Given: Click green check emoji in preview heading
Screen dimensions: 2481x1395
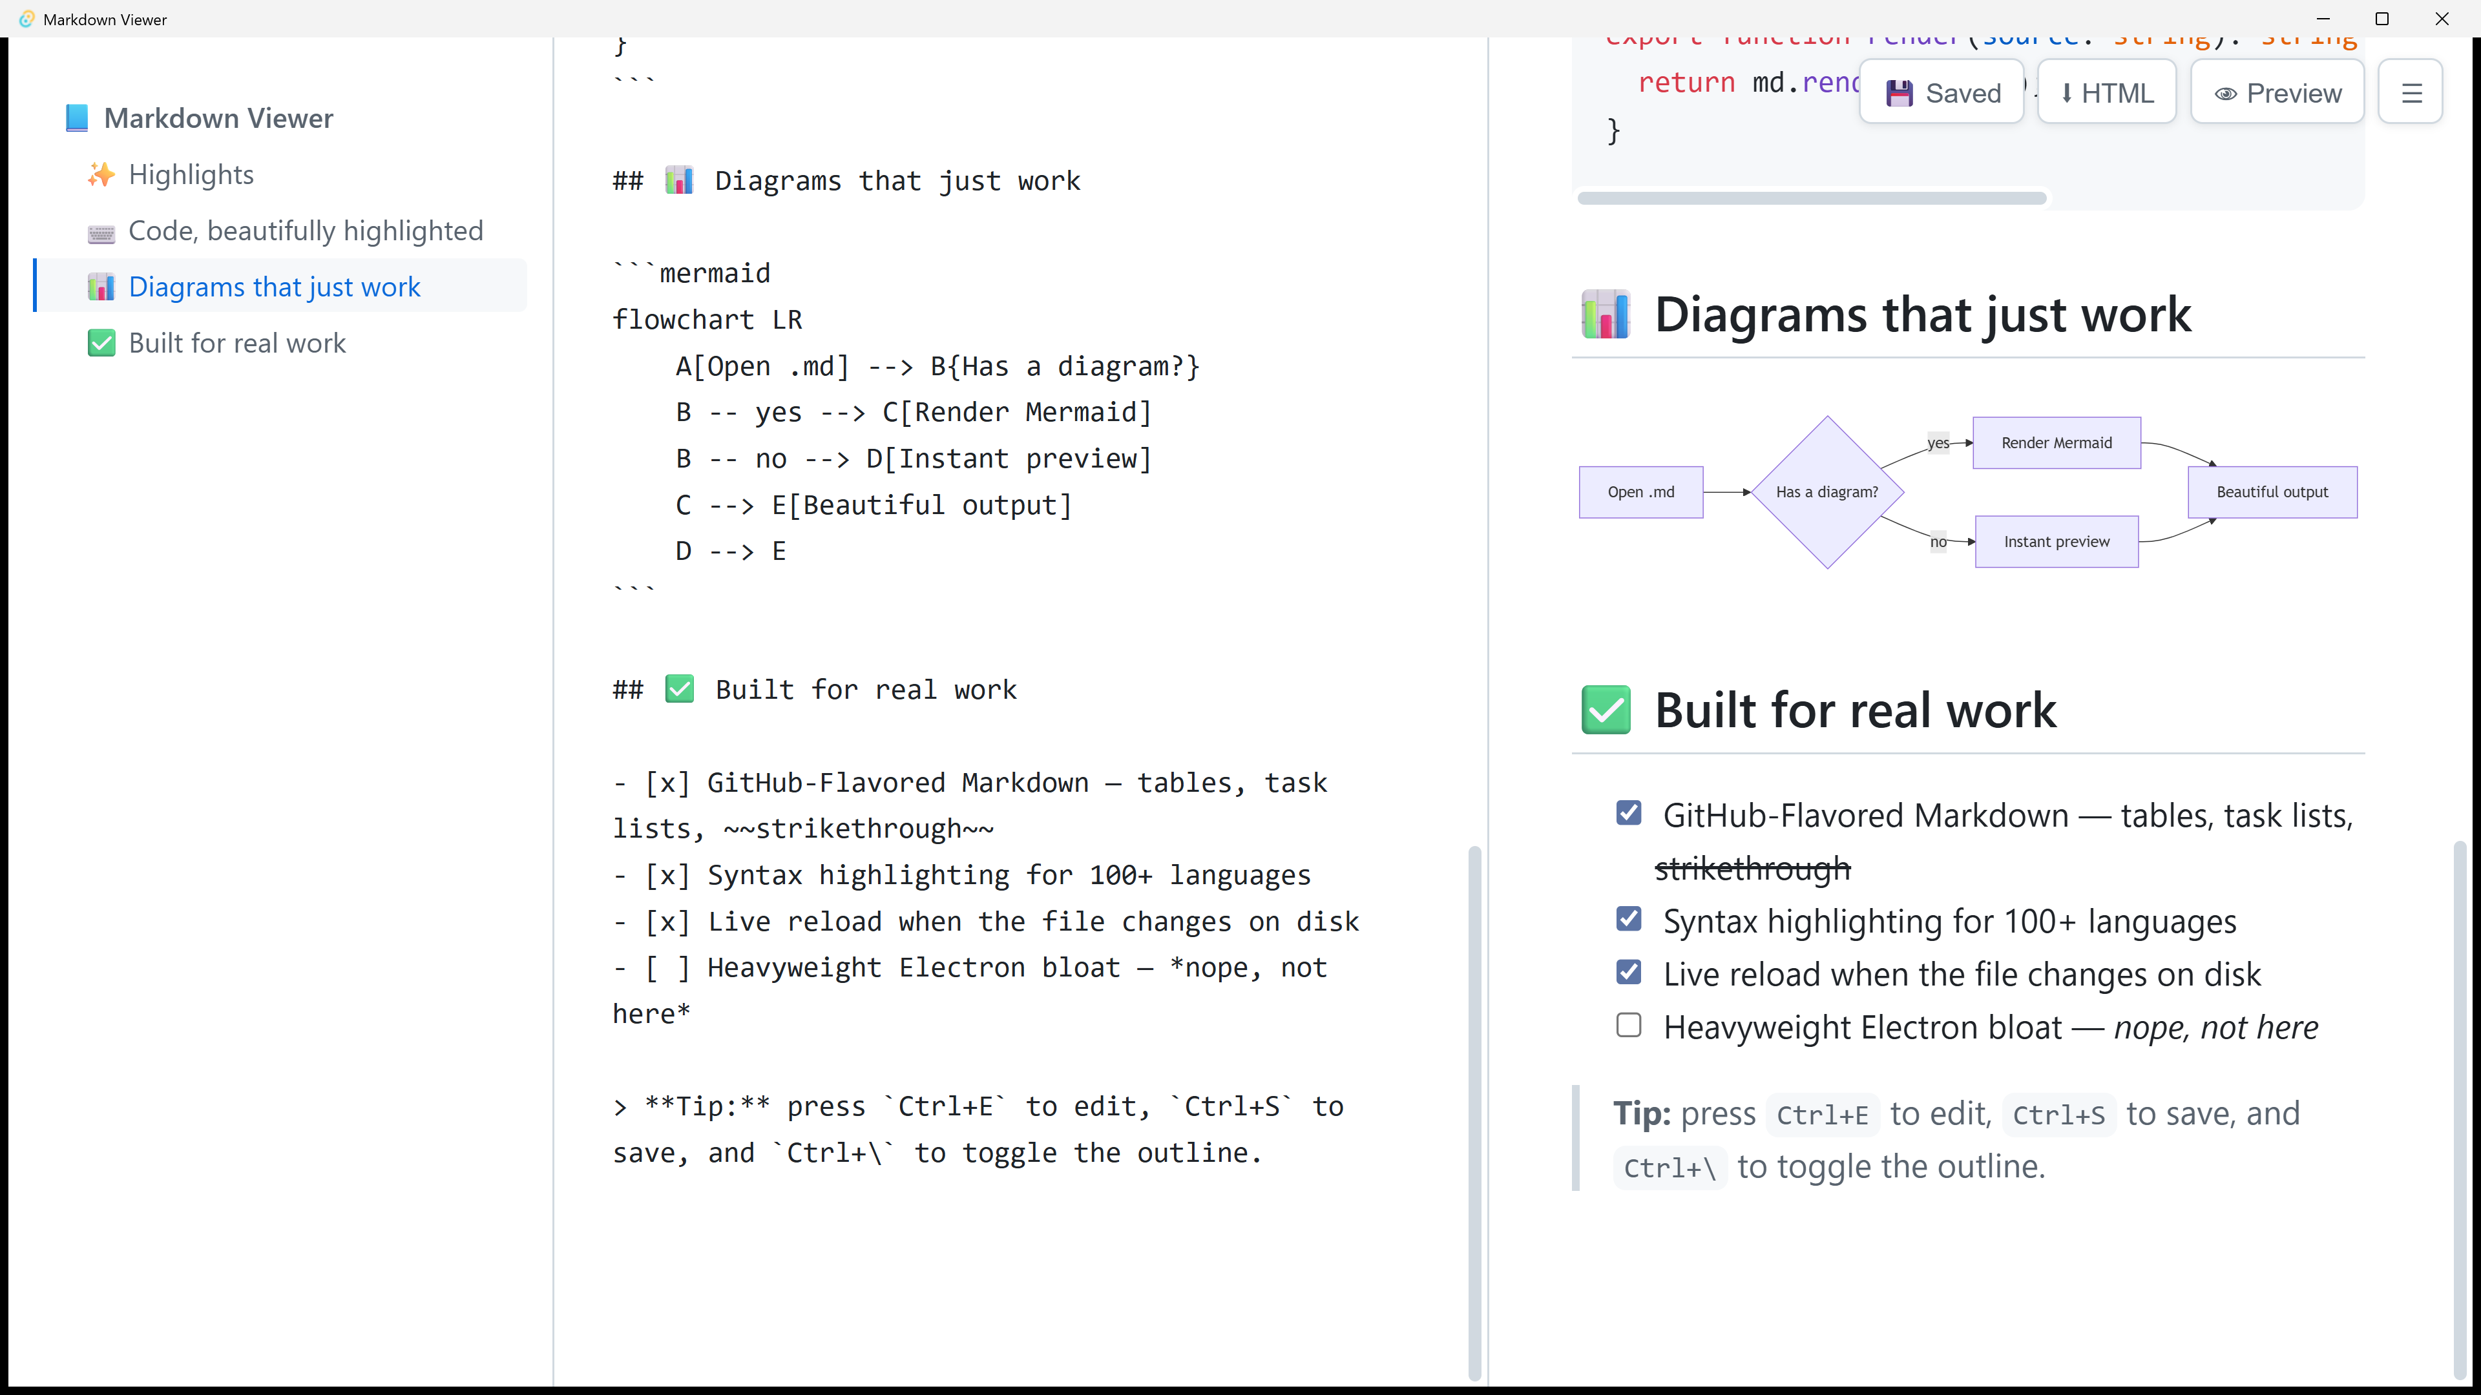Looking at the screenshot, I should pyautogui.click(x=1606, y=710).
